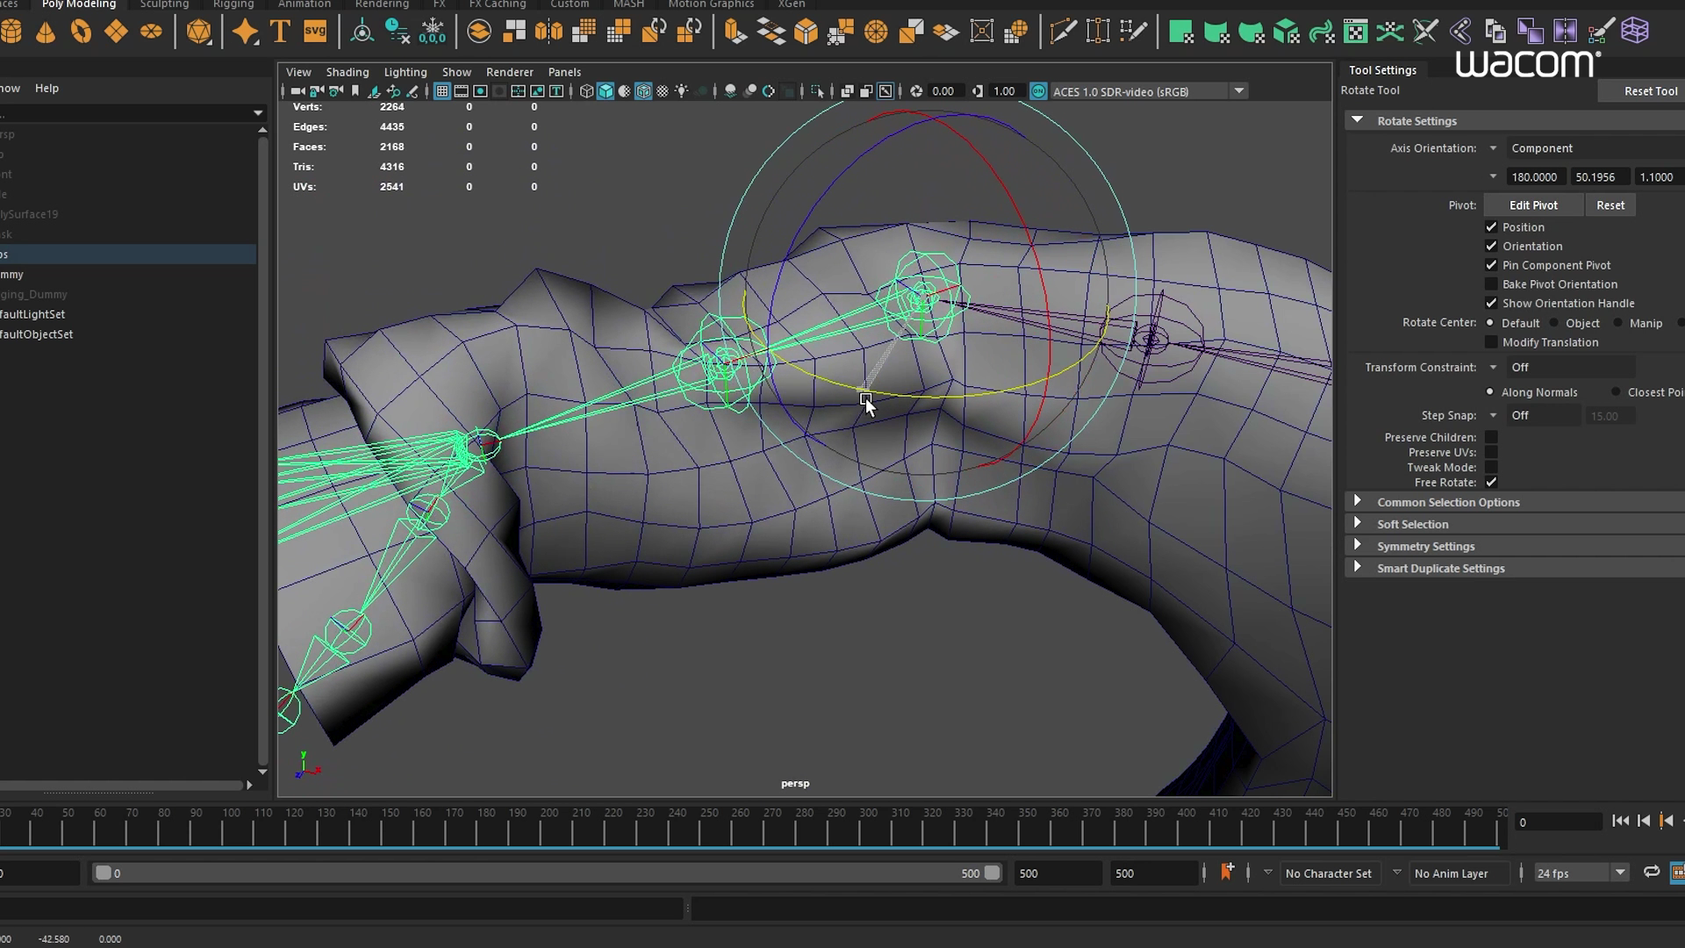1685x948 pixels.
Task: Open the ACES color transform dropdown
Action: [1238, 91]
